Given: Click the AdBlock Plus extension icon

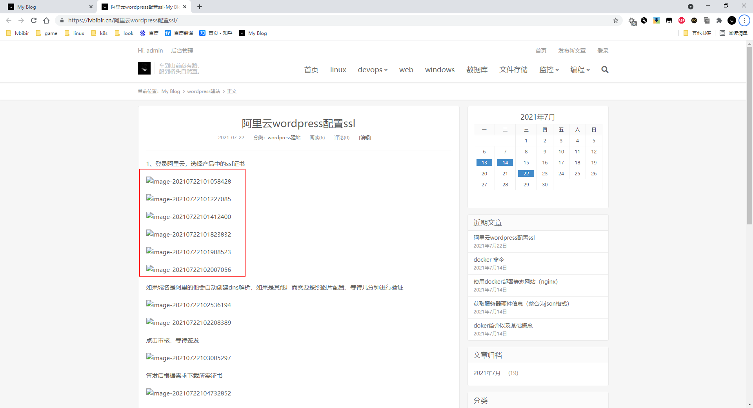Looking at the screenshot, I should pos(682,20).
